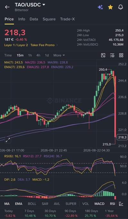Click the EMA(25): 237,8 legend value

(x=38, y=67)
